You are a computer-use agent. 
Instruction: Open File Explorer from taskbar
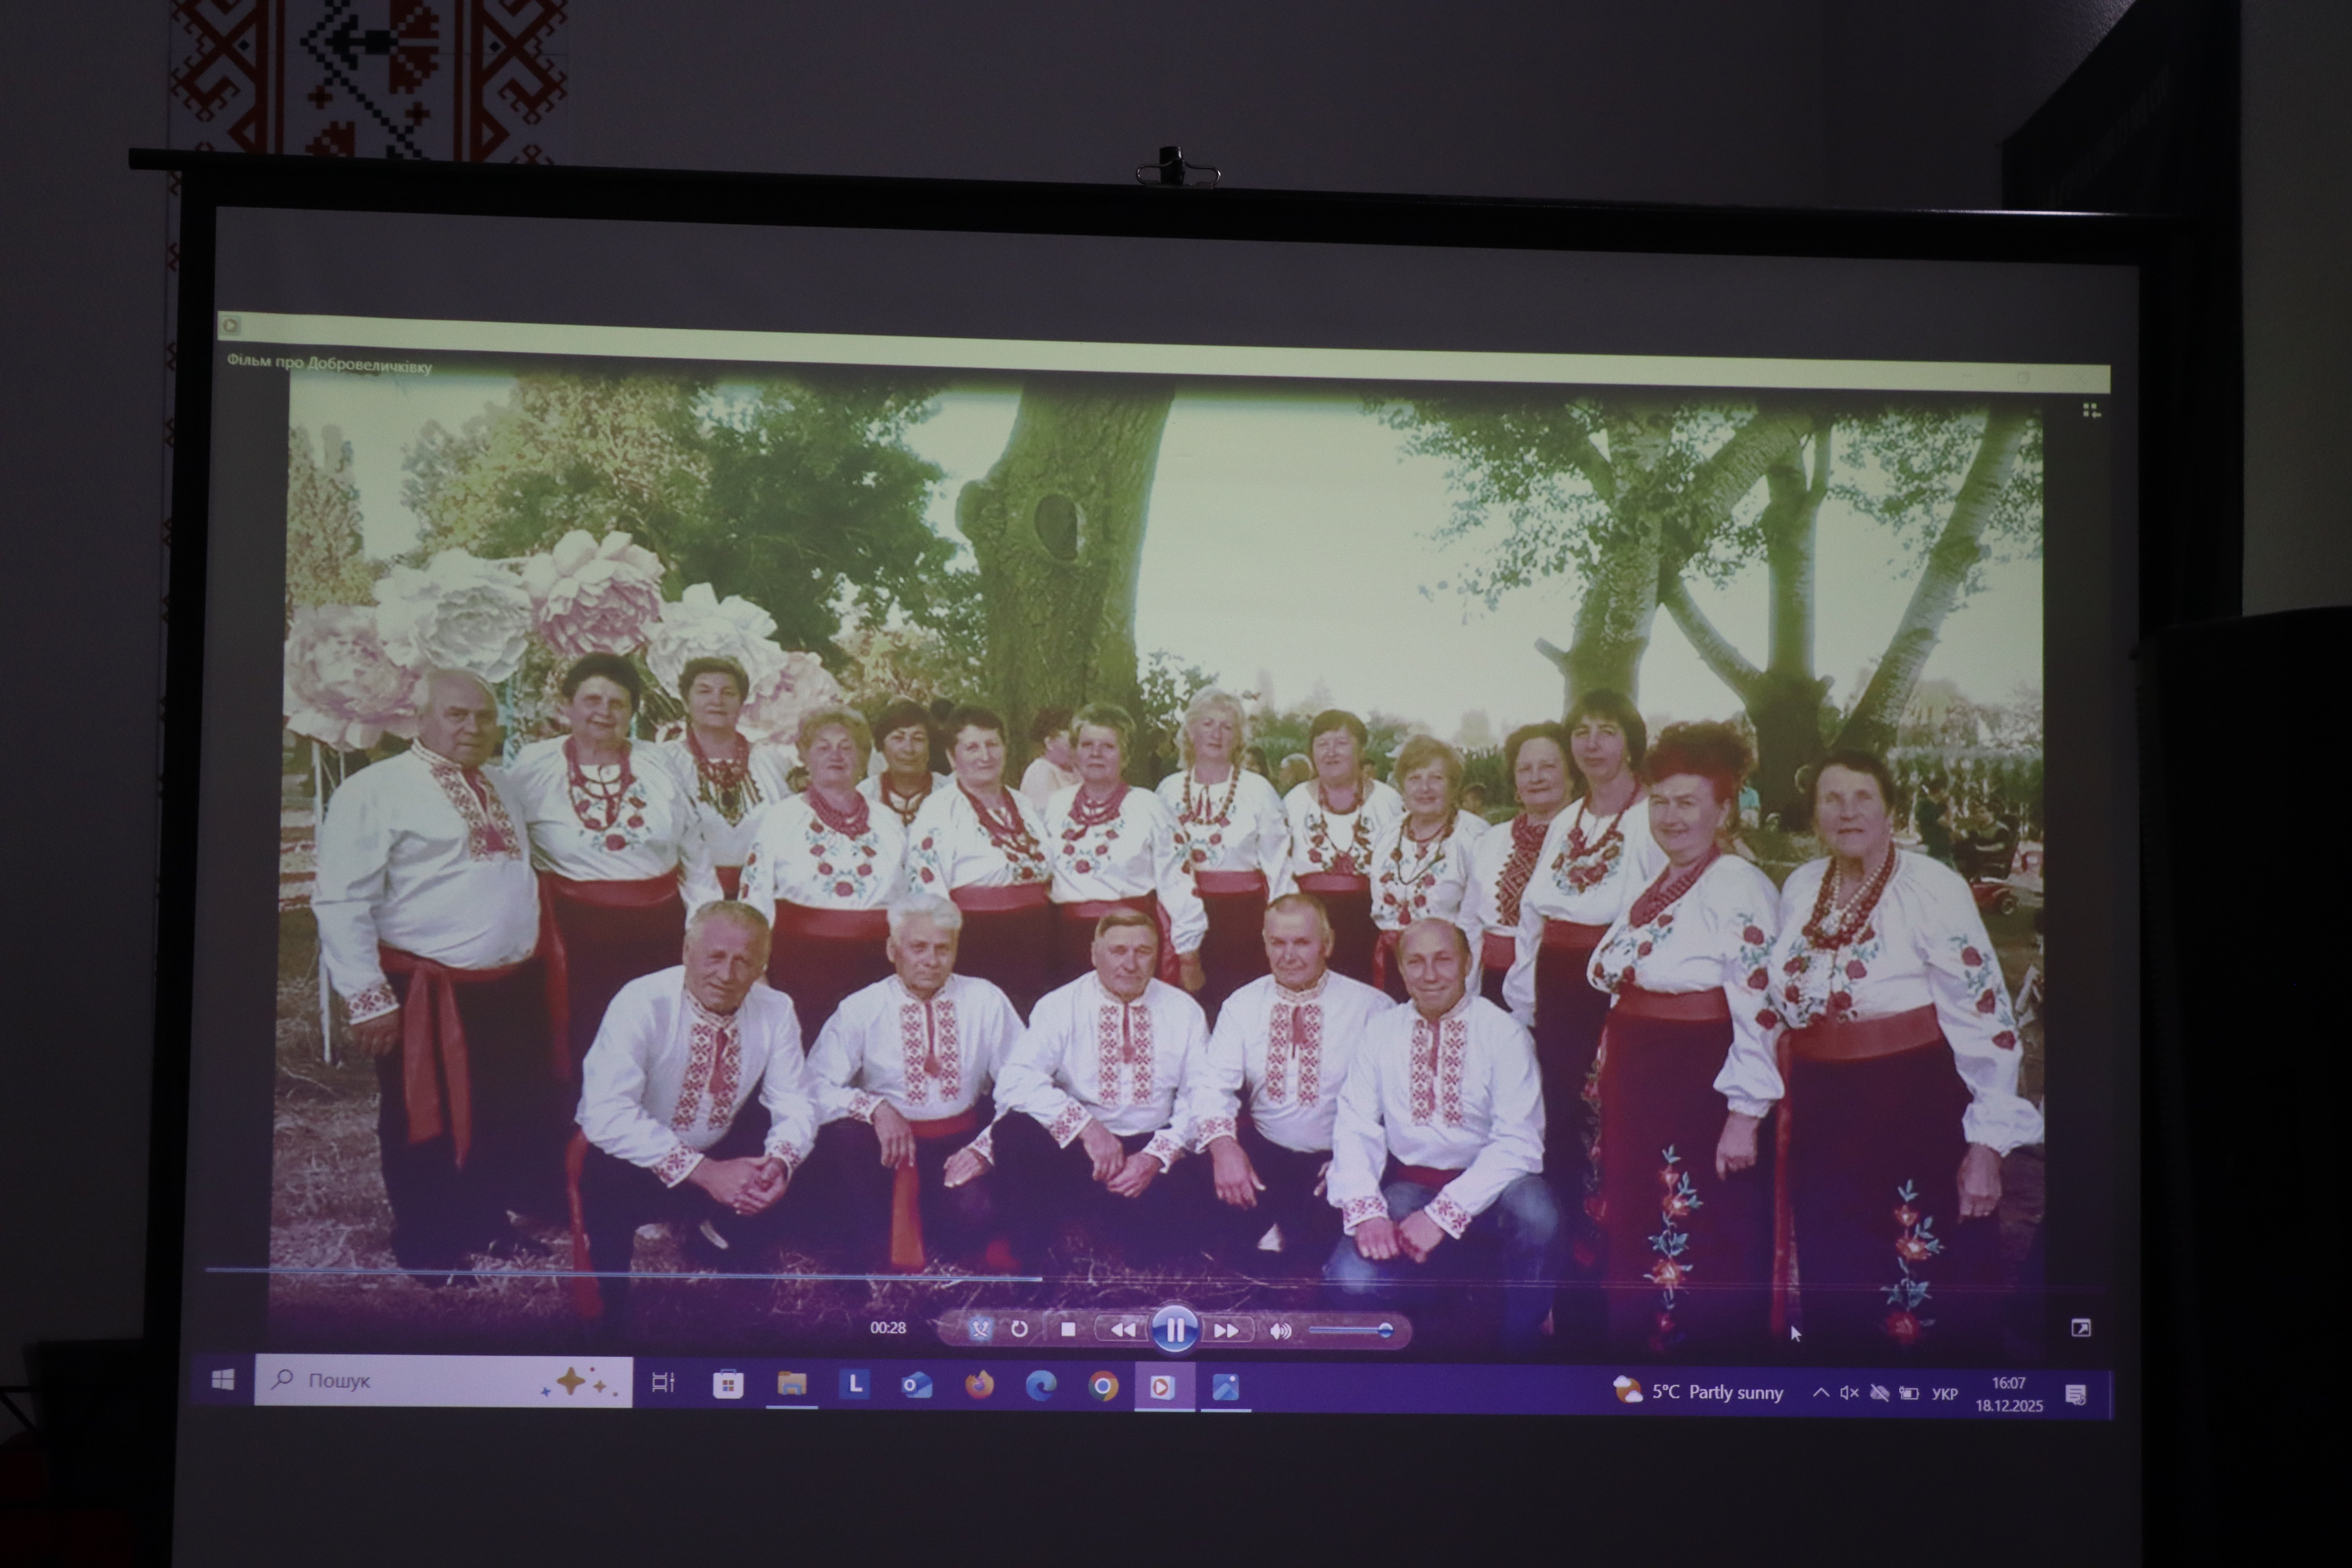(791, 1385)
